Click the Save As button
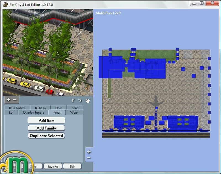This screenshot has width=221, height=174. (52, 167)
